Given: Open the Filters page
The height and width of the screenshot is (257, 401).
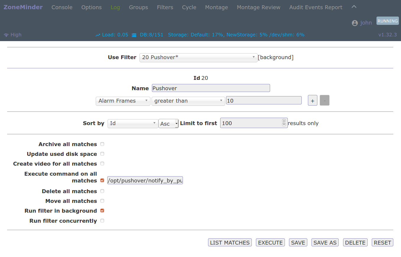Looking at the screenshot, I should point(165,7).
